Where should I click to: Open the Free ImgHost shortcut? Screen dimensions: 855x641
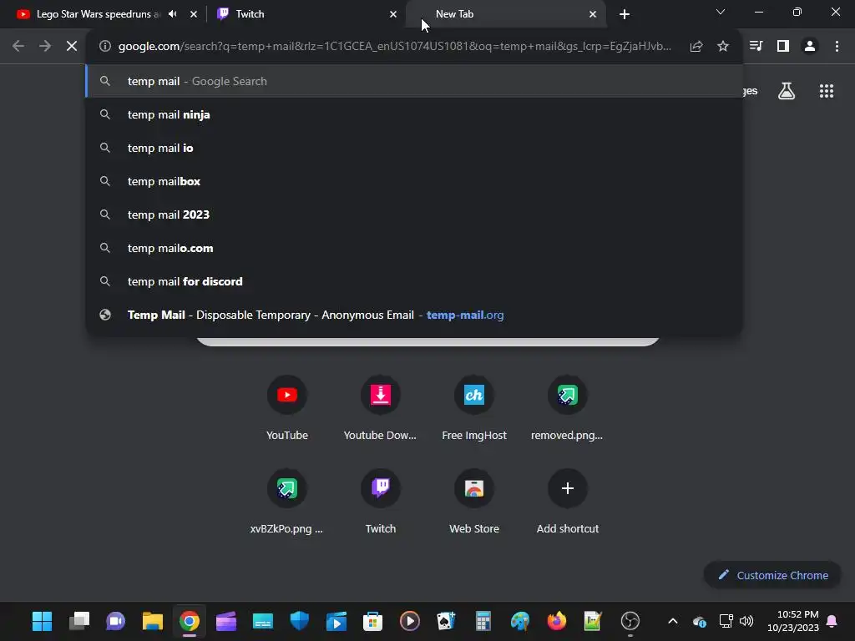click(x=474, y=407)
